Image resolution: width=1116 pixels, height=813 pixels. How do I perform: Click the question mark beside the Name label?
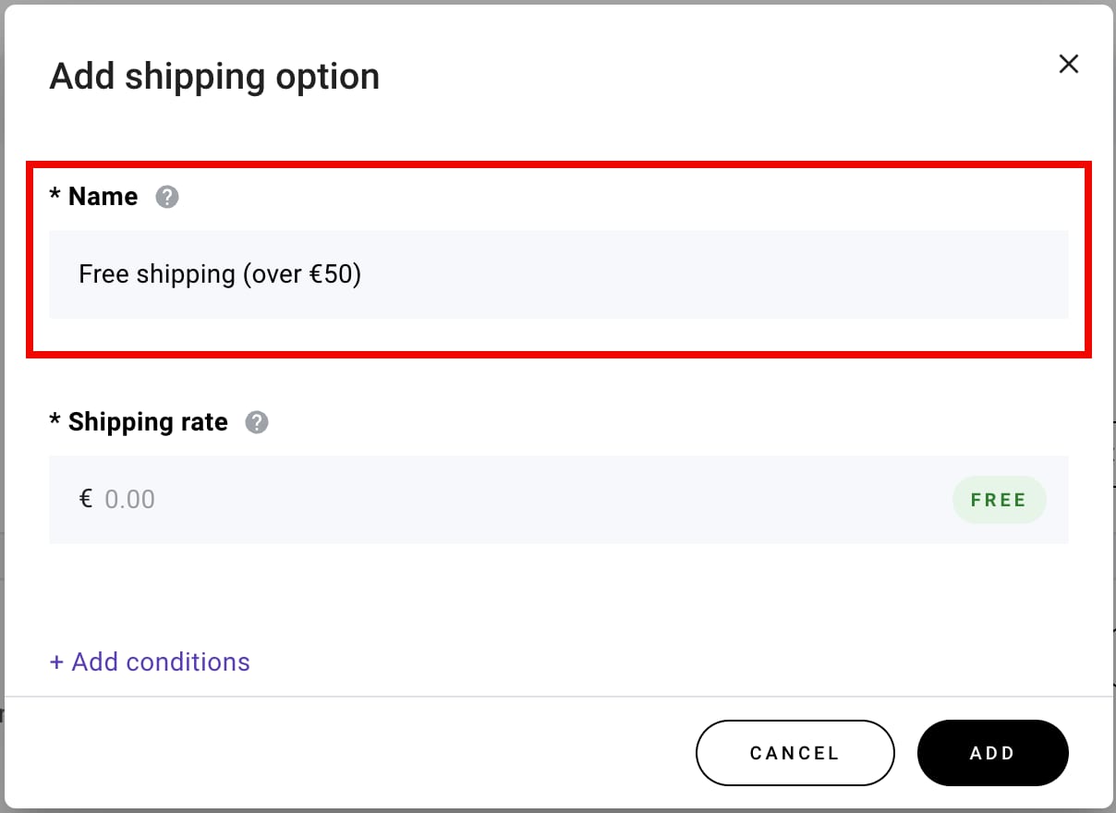[168, 197]
